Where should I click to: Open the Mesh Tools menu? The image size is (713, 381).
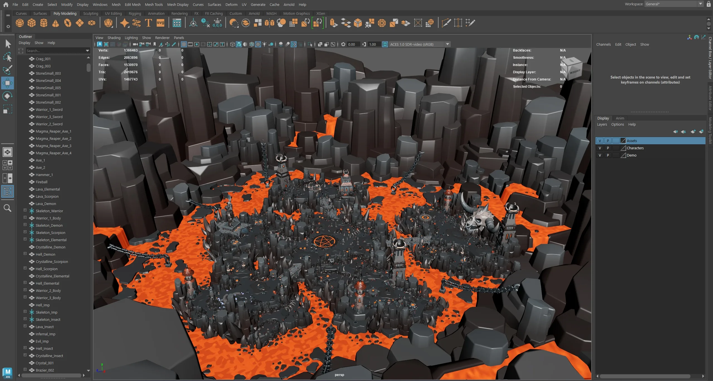point(154,4)
